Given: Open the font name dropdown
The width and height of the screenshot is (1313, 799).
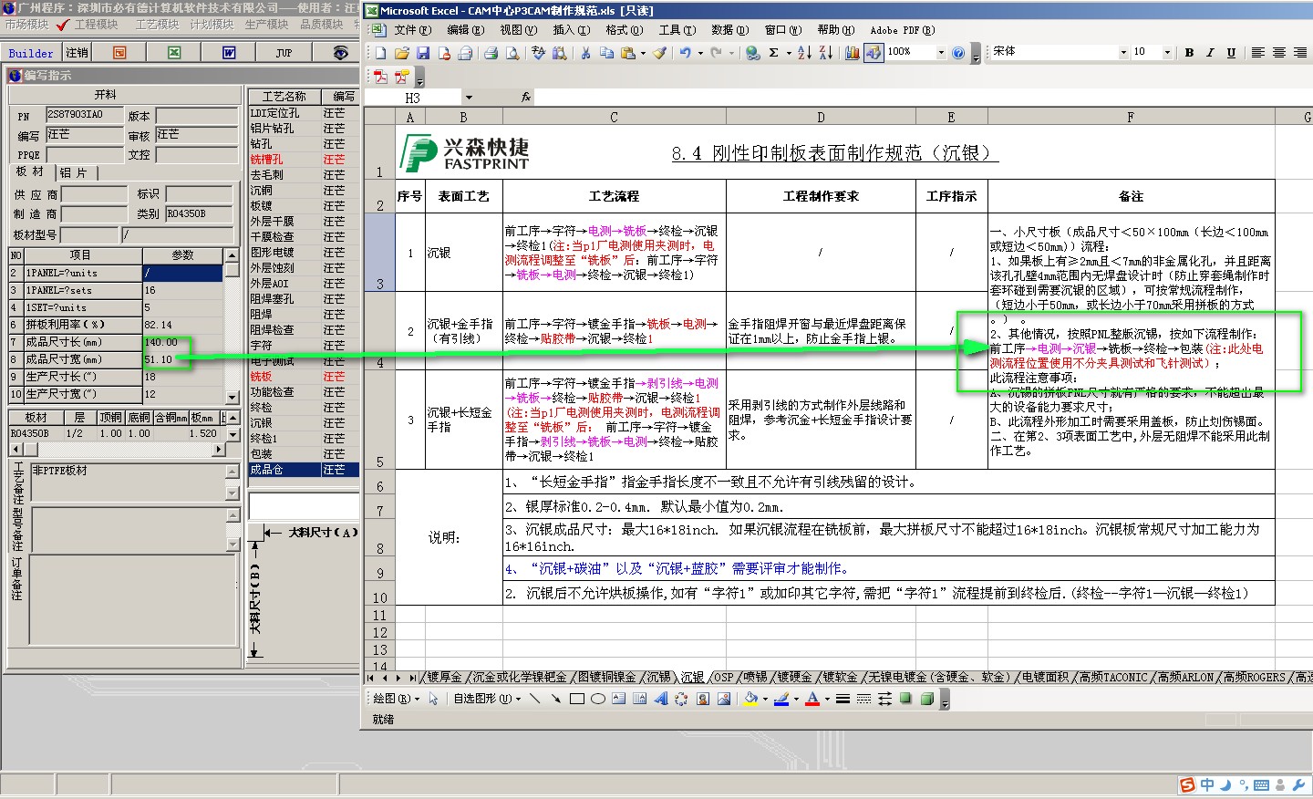Looking at the screenshot, I should (1123, 53).
